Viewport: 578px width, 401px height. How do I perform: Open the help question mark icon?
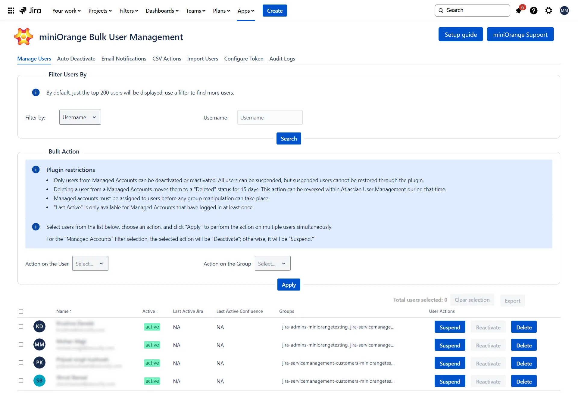[x=534, y=11]
